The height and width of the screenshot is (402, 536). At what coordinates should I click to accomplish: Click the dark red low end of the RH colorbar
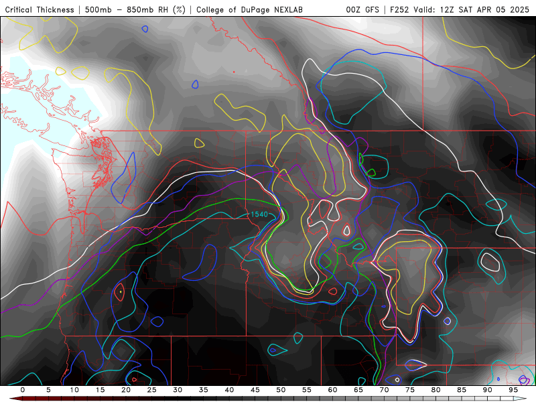click(15, 399)
